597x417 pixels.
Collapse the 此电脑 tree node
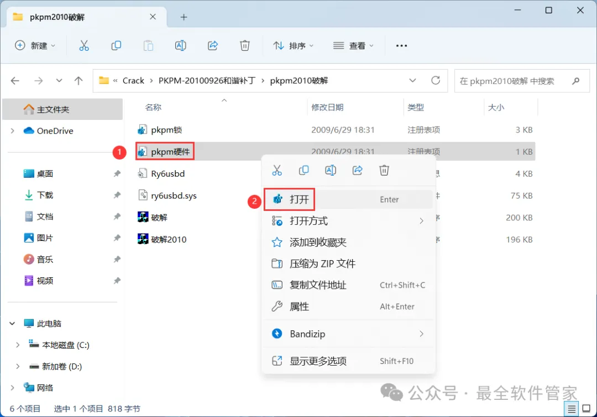pyautogui.click(x=13, y=324)
